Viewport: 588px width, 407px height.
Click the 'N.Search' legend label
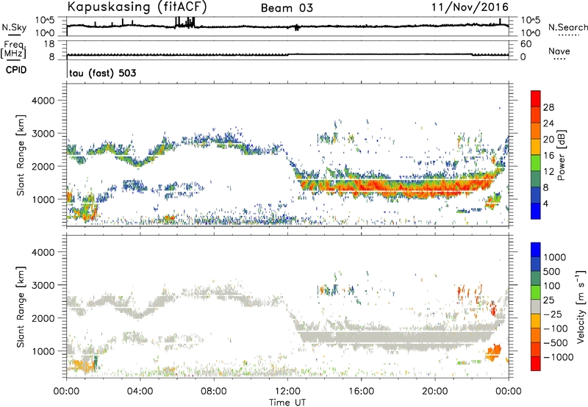click(x=567, y=27)
